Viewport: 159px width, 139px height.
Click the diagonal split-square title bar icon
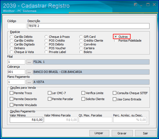tap(135, 5)
